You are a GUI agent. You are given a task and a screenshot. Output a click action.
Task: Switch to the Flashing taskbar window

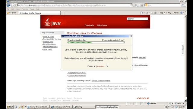click(84, 107)
